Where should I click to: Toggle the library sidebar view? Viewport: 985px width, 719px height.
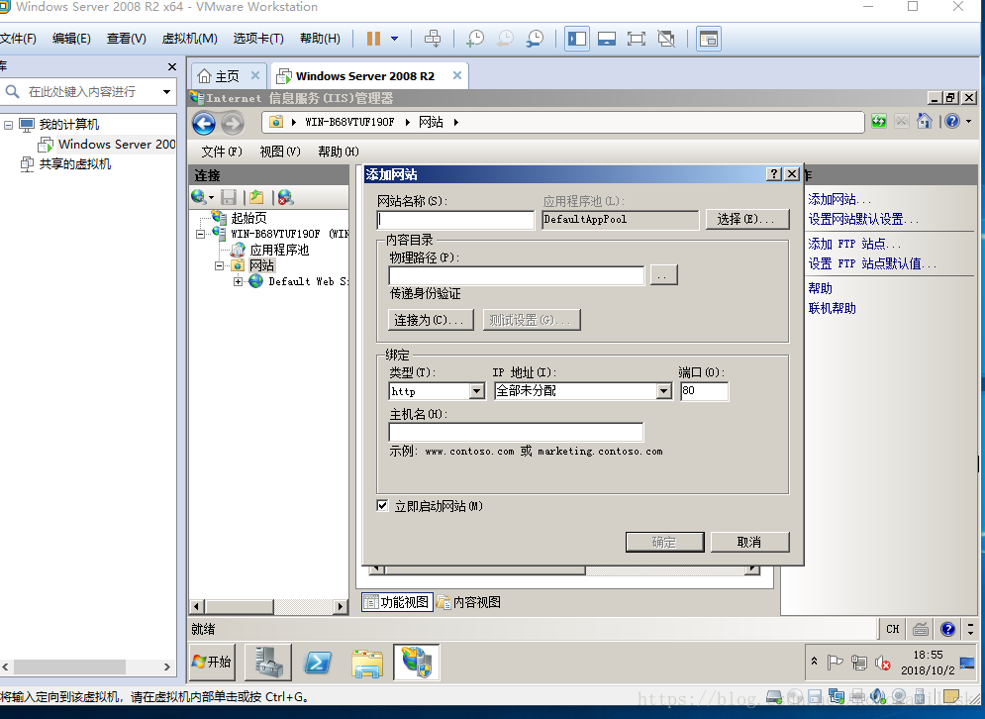point(577,39)
